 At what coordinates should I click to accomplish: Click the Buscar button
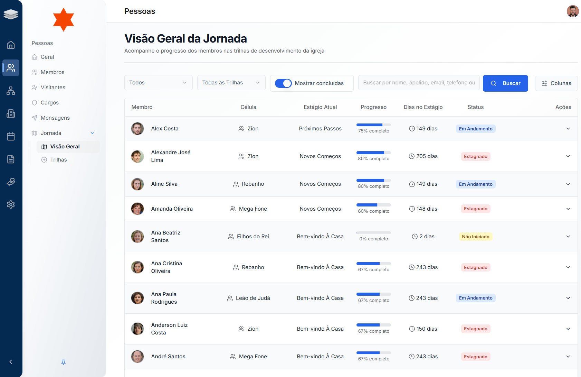tap(505, 83)
